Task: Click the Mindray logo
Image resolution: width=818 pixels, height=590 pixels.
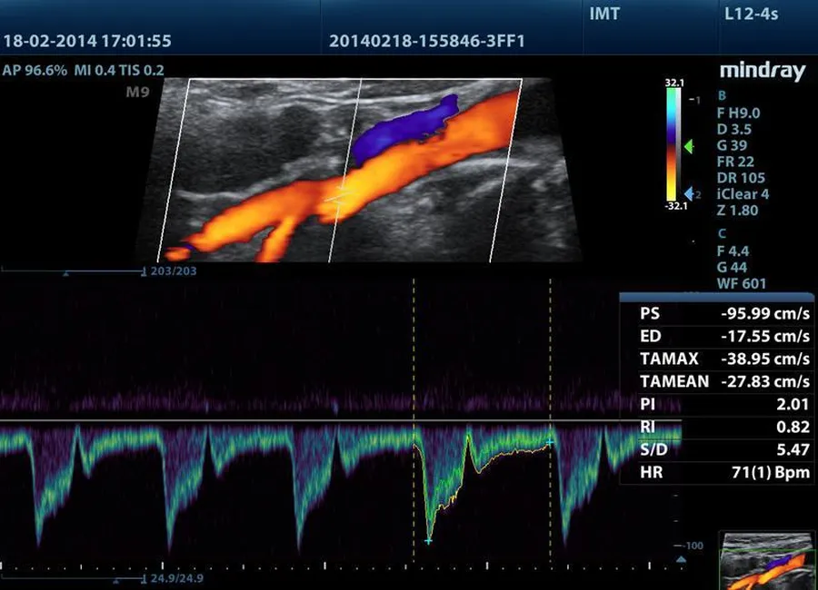Action: pyautogui.click(x=762, y=72)
